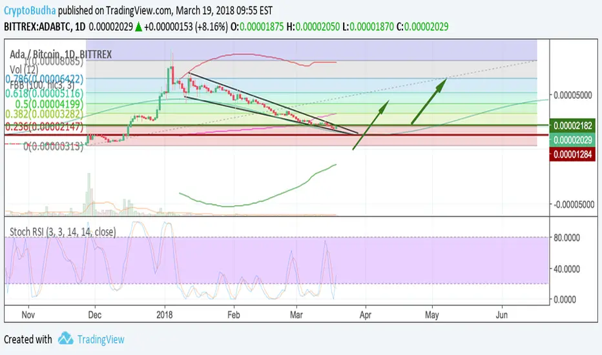Select the Ada / Bitcoin chart title
602x355 pixels.
(61, 54)
